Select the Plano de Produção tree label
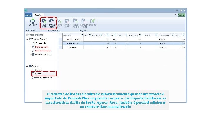212x119 pixels. 40,39
